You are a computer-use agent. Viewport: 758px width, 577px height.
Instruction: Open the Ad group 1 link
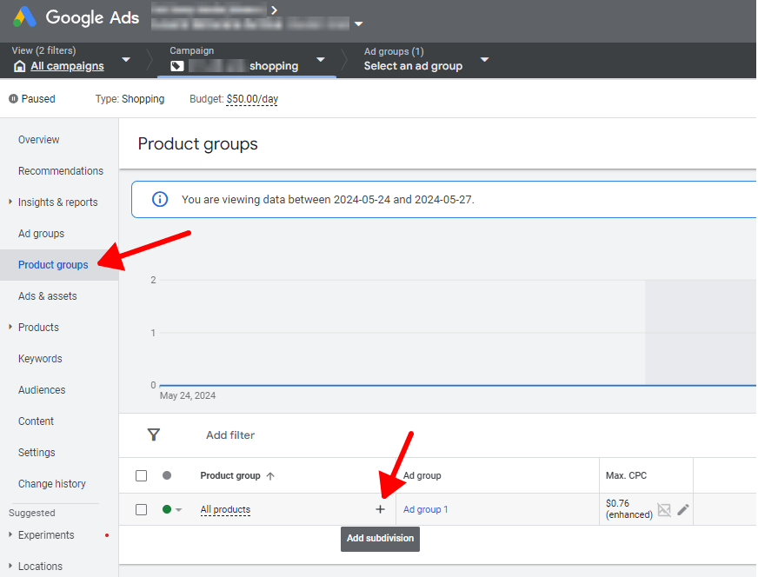point(425,509)
